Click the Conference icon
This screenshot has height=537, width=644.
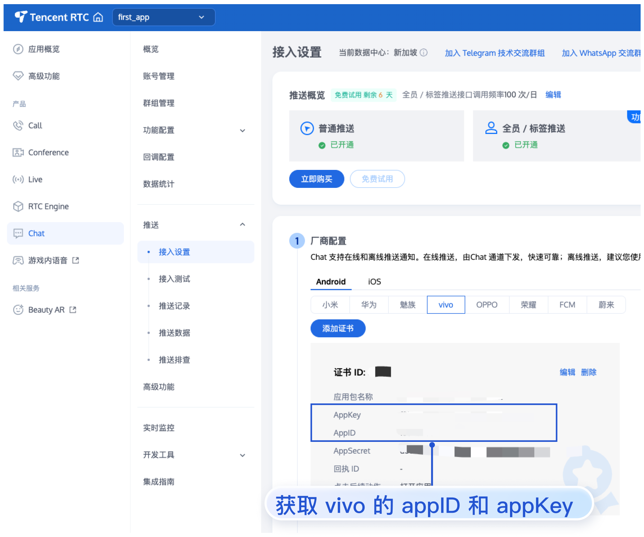click(x=18, y=153)
